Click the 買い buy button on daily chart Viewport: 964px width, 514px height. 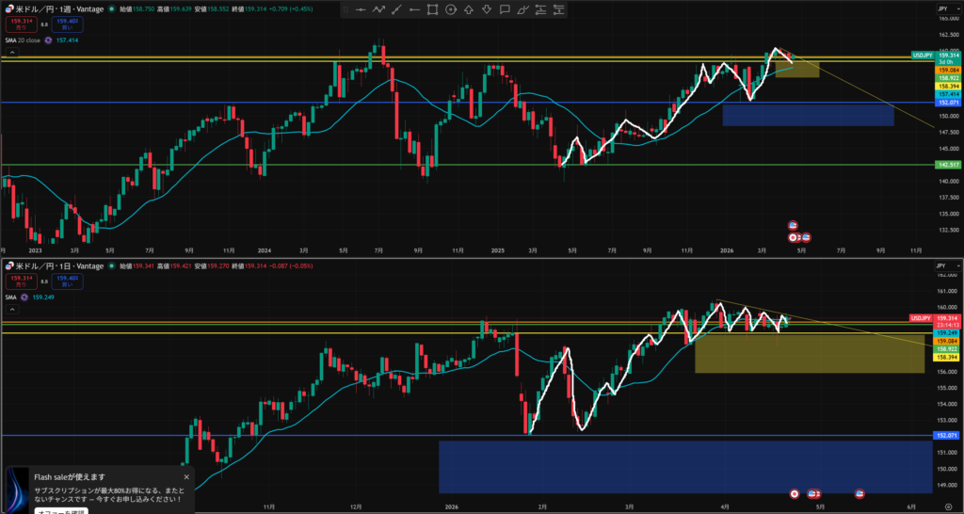(x=66, y=280)
